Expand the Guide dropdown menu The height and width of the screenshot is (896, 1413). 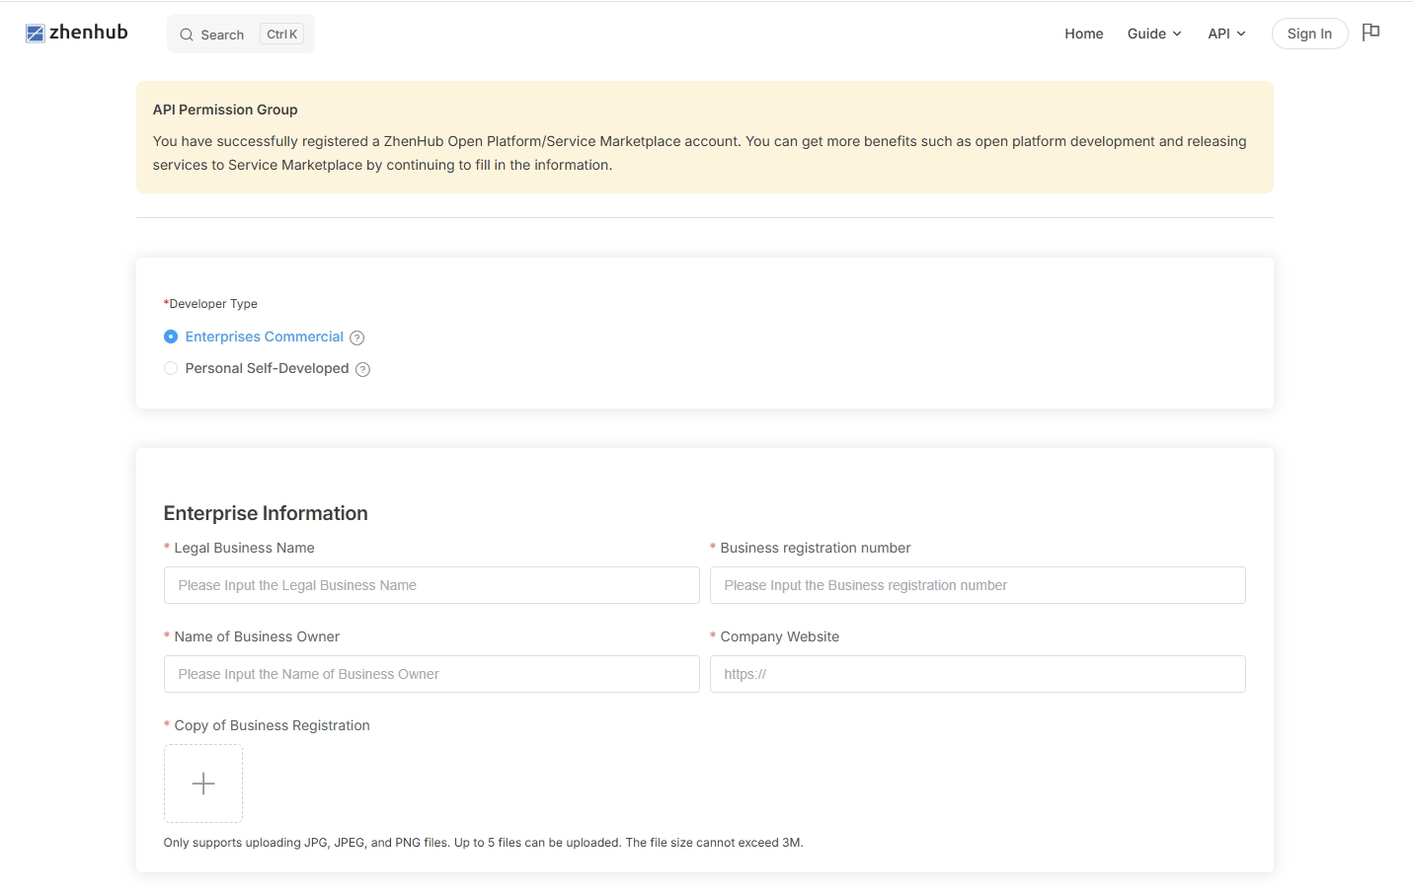coord(1154,34)
